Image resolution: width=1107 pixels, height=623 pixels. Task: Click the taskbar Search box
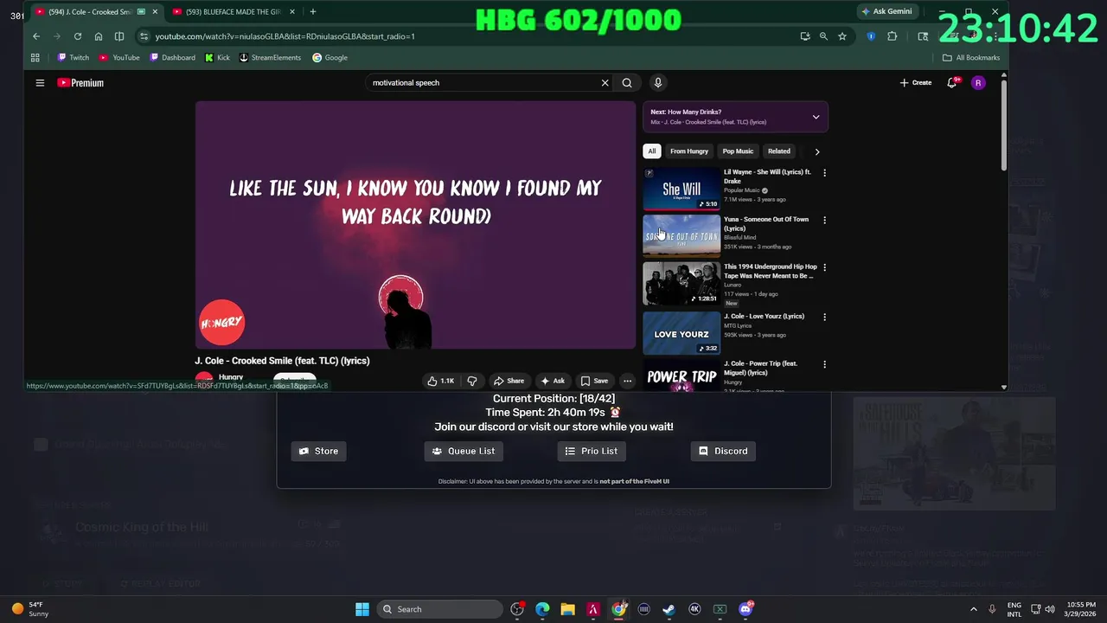click(x=440, y=609)
